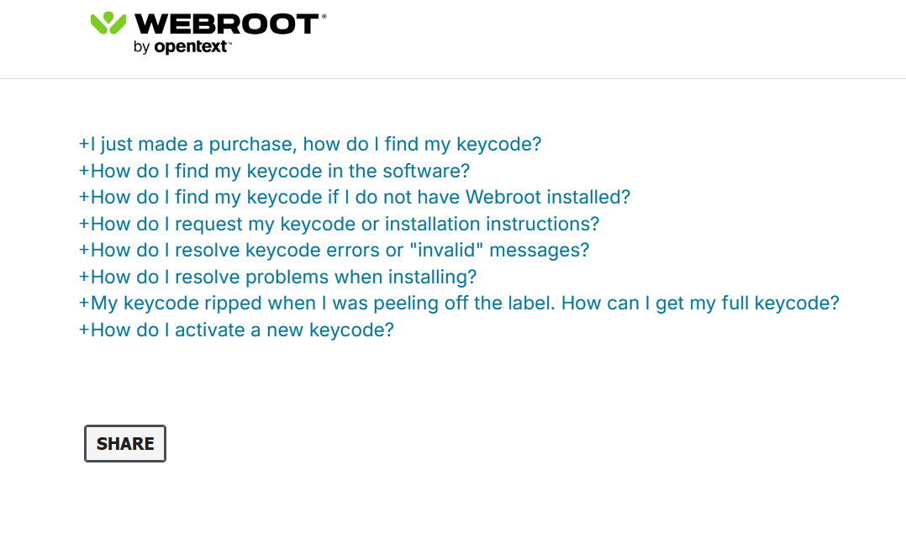Open 'request my keycode or installation instructions' link
The width and height of the screenshot is (906, 555).
(345, 225)
